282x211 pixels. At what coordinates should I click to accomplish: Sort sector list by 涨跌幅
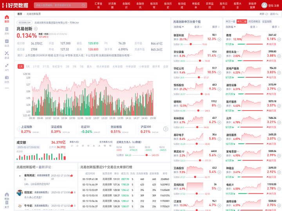(231, 27)
